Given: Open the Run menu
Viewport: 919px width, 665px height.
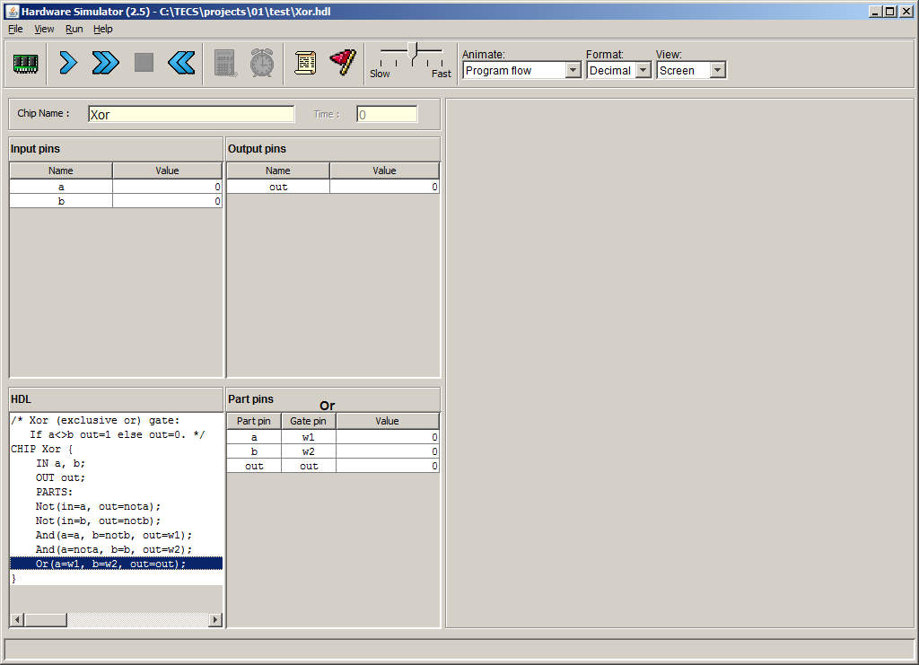Looking at the screenshot, I should 74,29.
